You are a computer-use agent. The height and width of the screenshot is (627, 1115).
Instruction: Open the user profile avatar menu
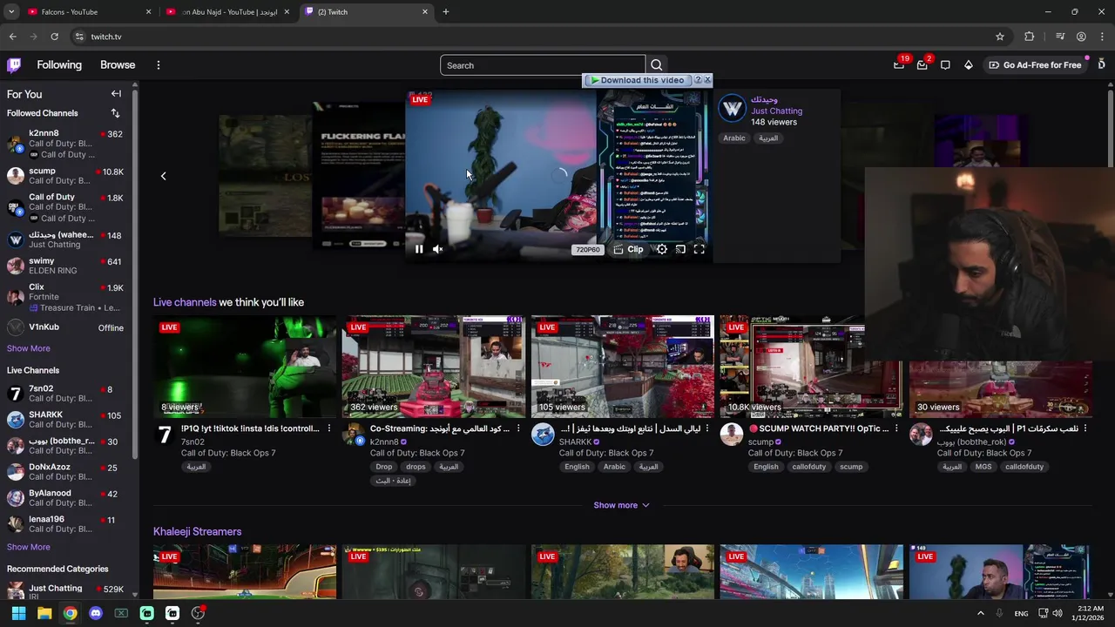[1101, 64]
